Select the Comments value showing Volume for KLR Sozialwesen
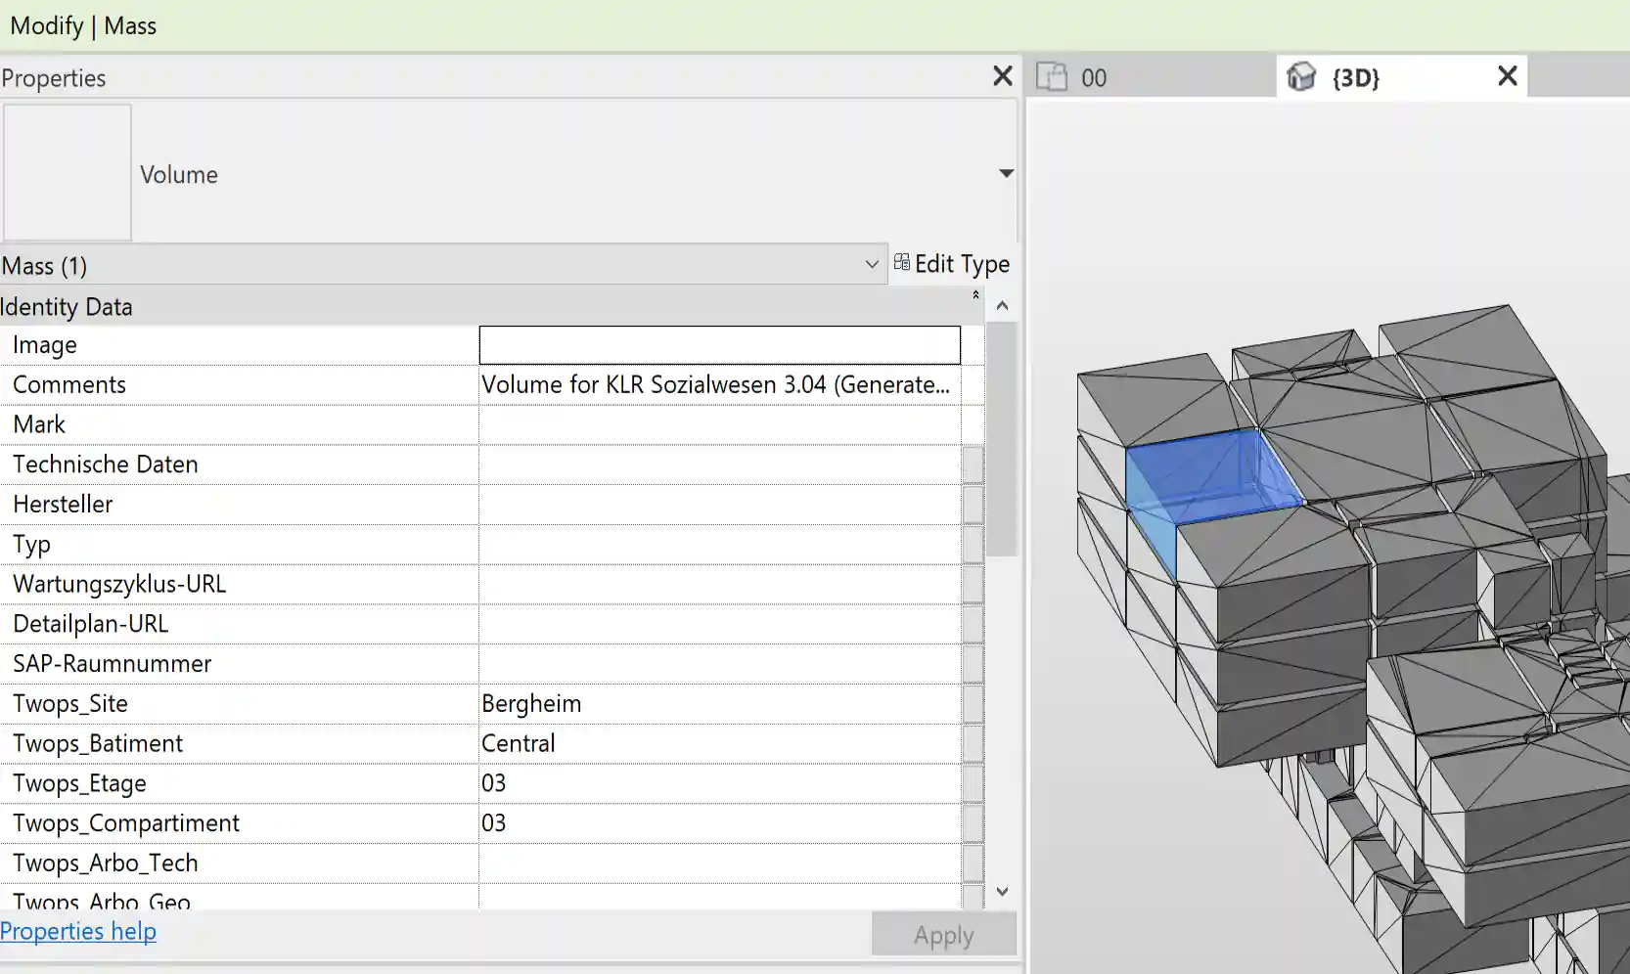The height and width of the screenshot is (974, 1630). click(717, 384)
